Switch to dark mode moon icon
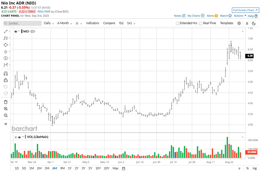The height and width of the screenshot is (171, 260). tap(254, 23)
